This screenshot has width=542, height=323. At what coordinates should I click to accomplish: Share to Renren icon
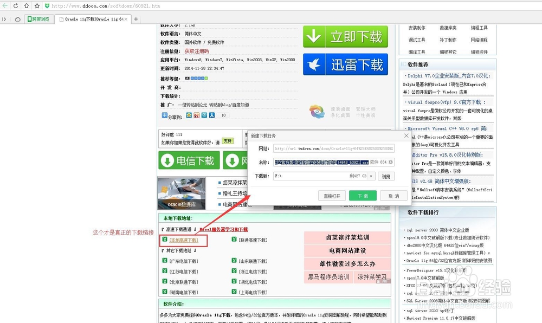[211, 115]
